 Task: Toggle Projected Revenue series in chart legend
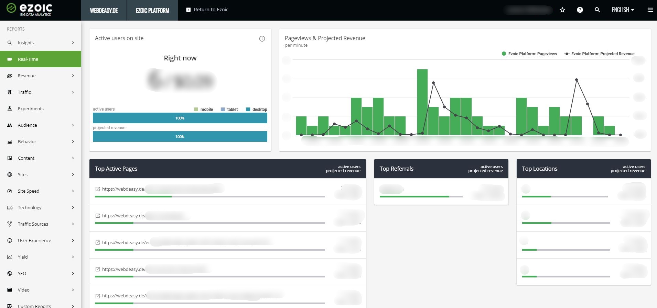599,54
